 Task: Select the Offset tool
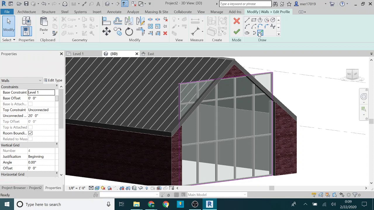118,21
